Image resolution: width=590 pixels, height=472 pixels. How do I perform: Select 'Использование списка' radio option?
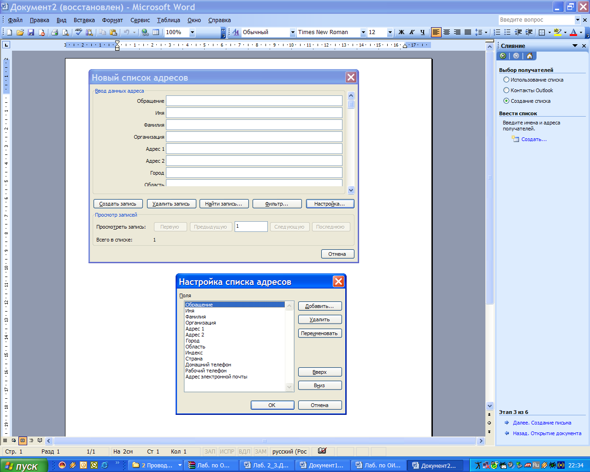[506, 80]
